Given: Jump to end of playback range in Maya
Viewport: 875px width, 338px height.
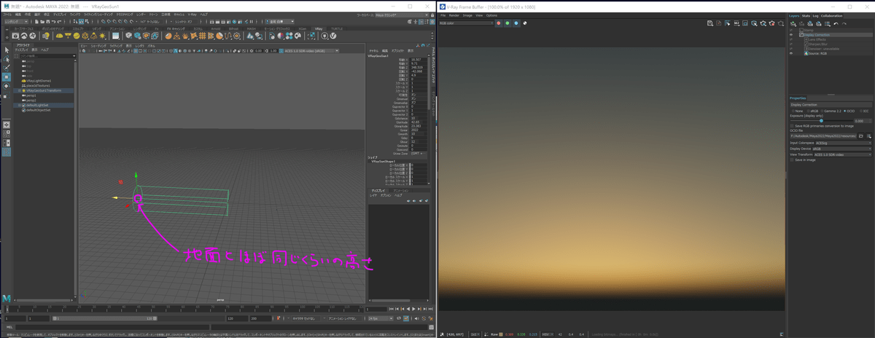Looking at the screenshot, I should [x=431, y=309].
